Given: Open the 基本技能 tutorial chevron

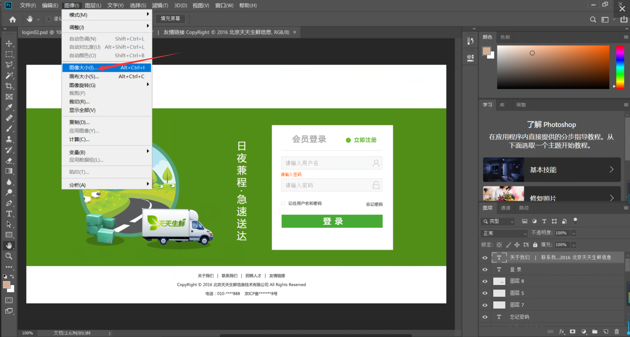Looking at the screenshot, I should 611,170.
